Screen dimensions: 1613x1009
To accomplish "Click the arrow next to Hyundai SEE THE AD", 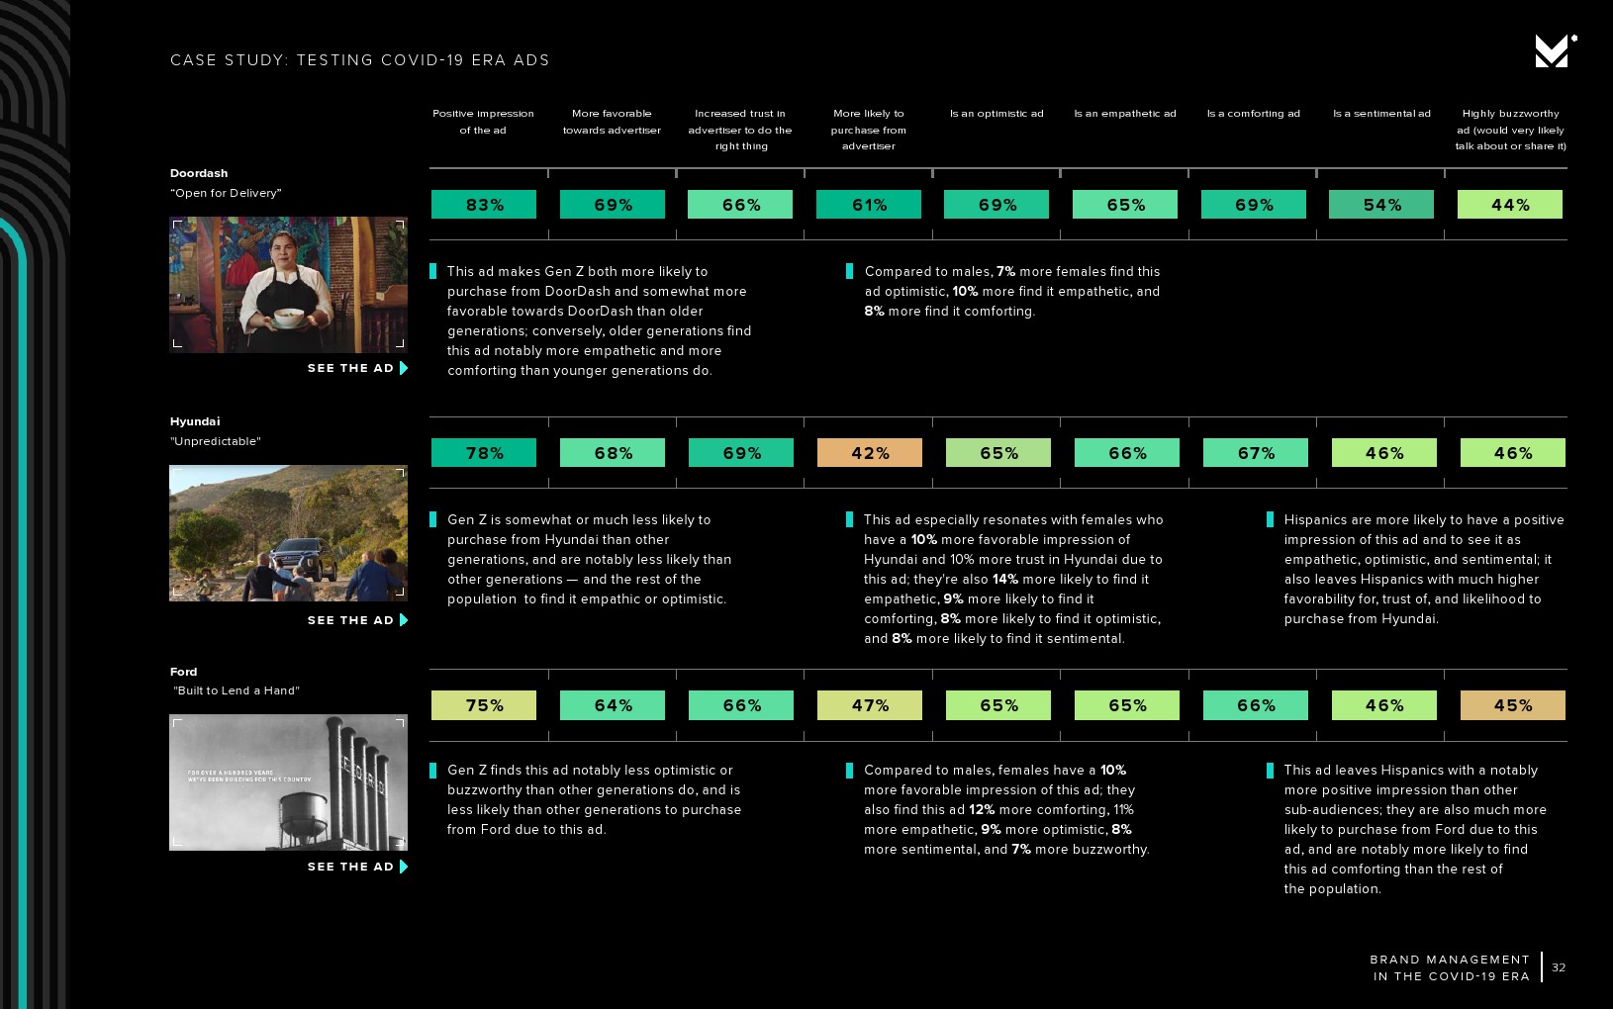I will [404, 620].
